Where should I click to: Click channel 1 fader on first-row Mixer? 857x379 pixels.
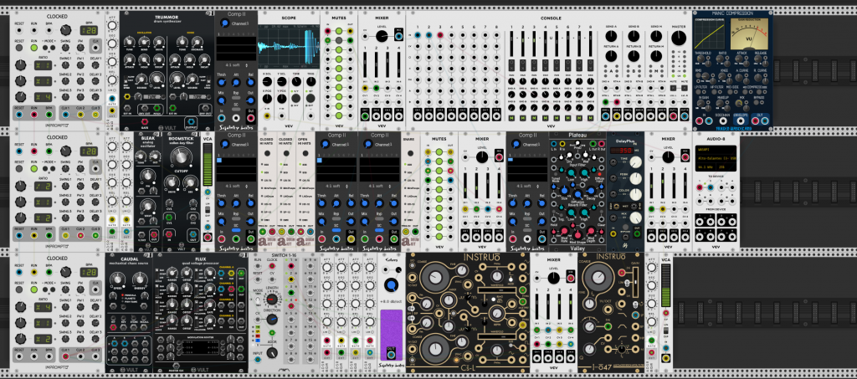tap(366, 65)
